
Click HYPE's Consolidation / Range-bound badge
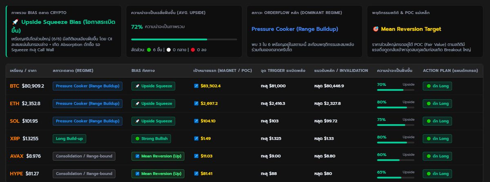[84, 173]
